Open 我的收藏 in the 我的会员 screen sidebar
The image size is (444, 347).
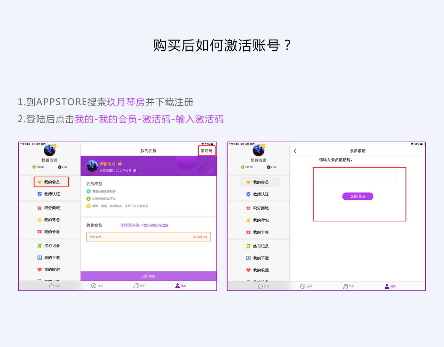click(49, 270)
